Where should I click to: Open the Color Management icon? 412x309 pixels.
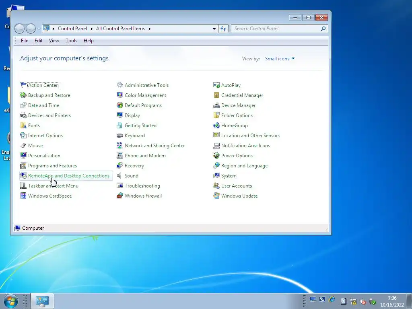click(x=120, y=95)
